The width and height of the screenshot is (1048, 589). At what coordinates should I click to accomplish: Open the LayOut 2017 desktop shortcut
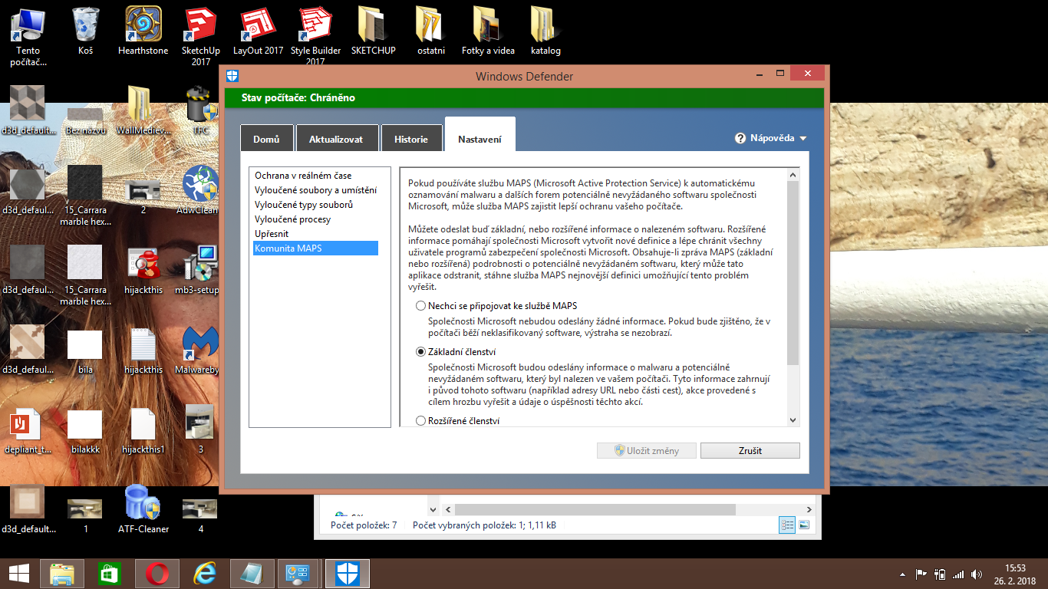pos(259,31)
